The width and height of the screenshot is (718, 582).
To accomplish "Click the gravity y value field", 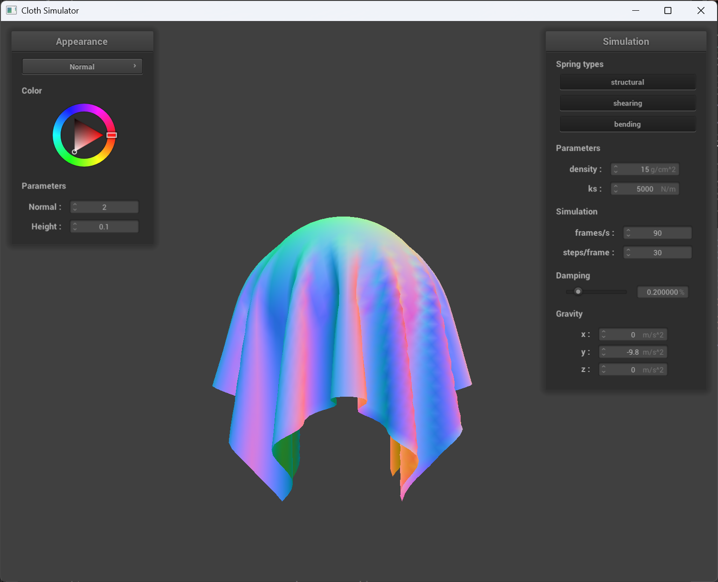I will click(x=633, y=352).
